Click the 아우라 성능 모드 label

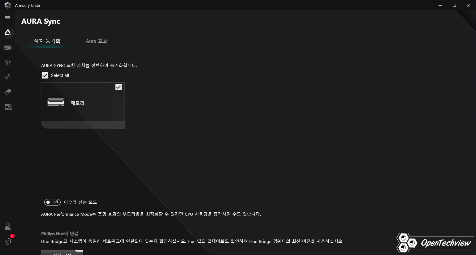pyautogui.click(x=80, y=202)
